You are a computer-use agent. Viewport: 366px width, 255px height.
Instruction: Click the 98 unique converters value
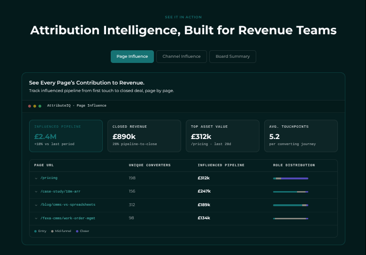tap(131, 218)
